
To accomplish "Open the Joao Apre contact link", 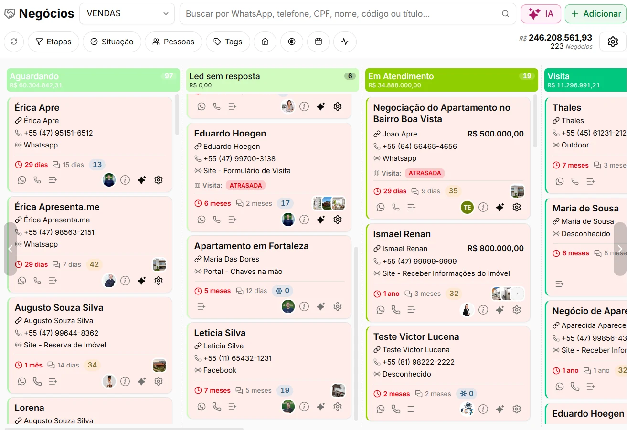I will tap(395, 134).
